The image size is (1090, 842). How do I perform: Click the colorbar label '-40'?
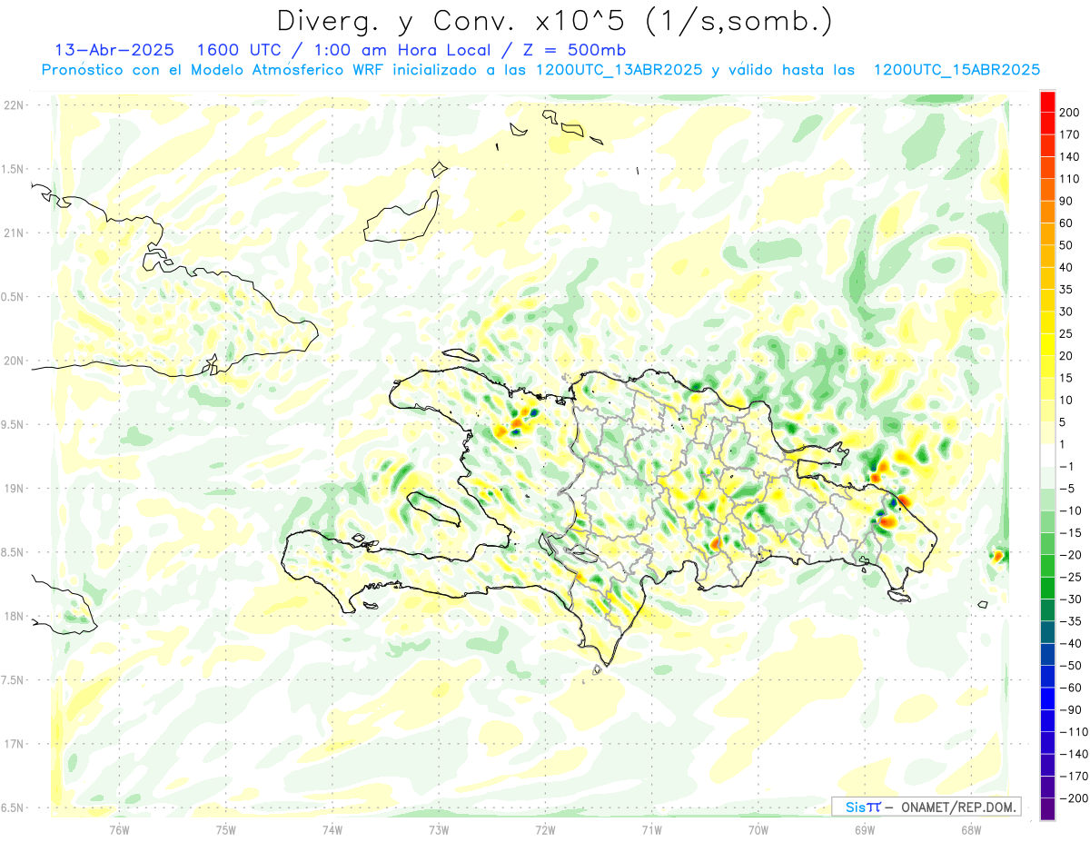point(1071,643)
